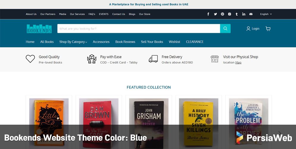
Task: Click the Bookends logo
Action: point(39,29)
